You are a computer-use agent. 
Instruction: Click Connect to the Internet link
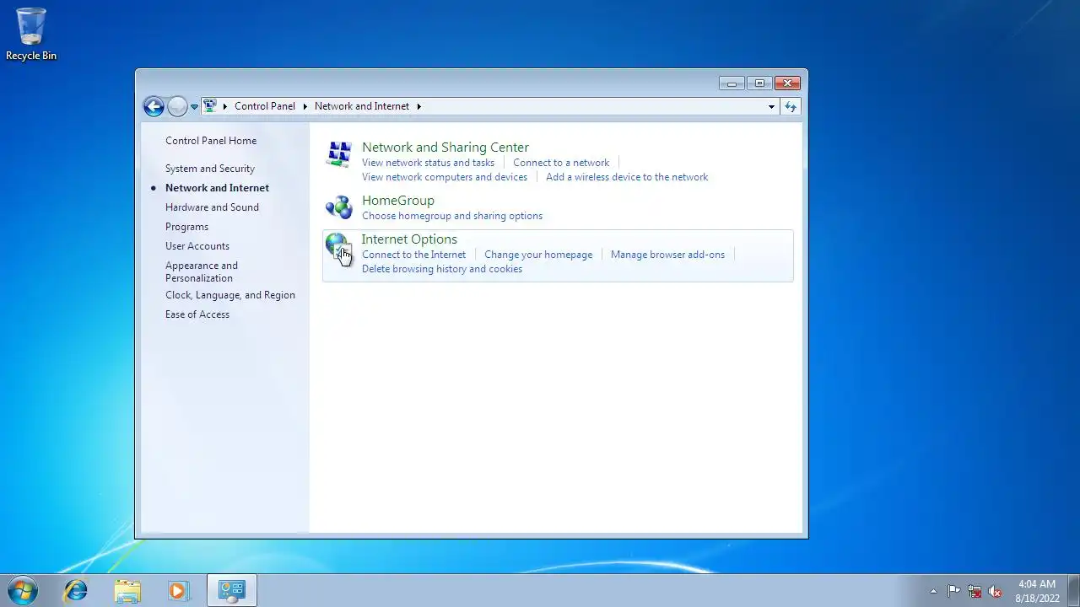click(413, 255)
